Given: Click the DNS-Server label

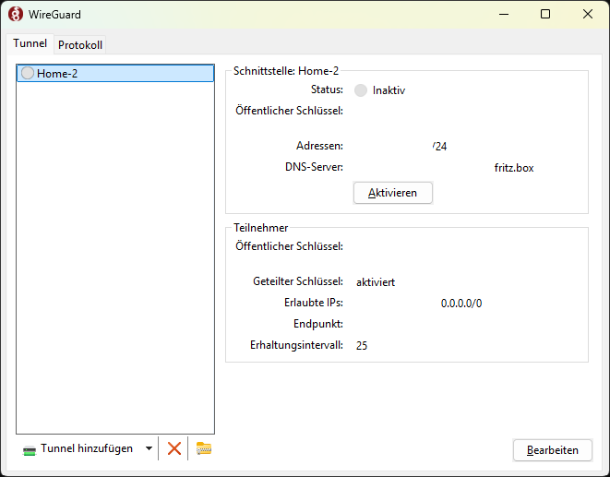Looking at the screenshot, I should tap(314, 167).
